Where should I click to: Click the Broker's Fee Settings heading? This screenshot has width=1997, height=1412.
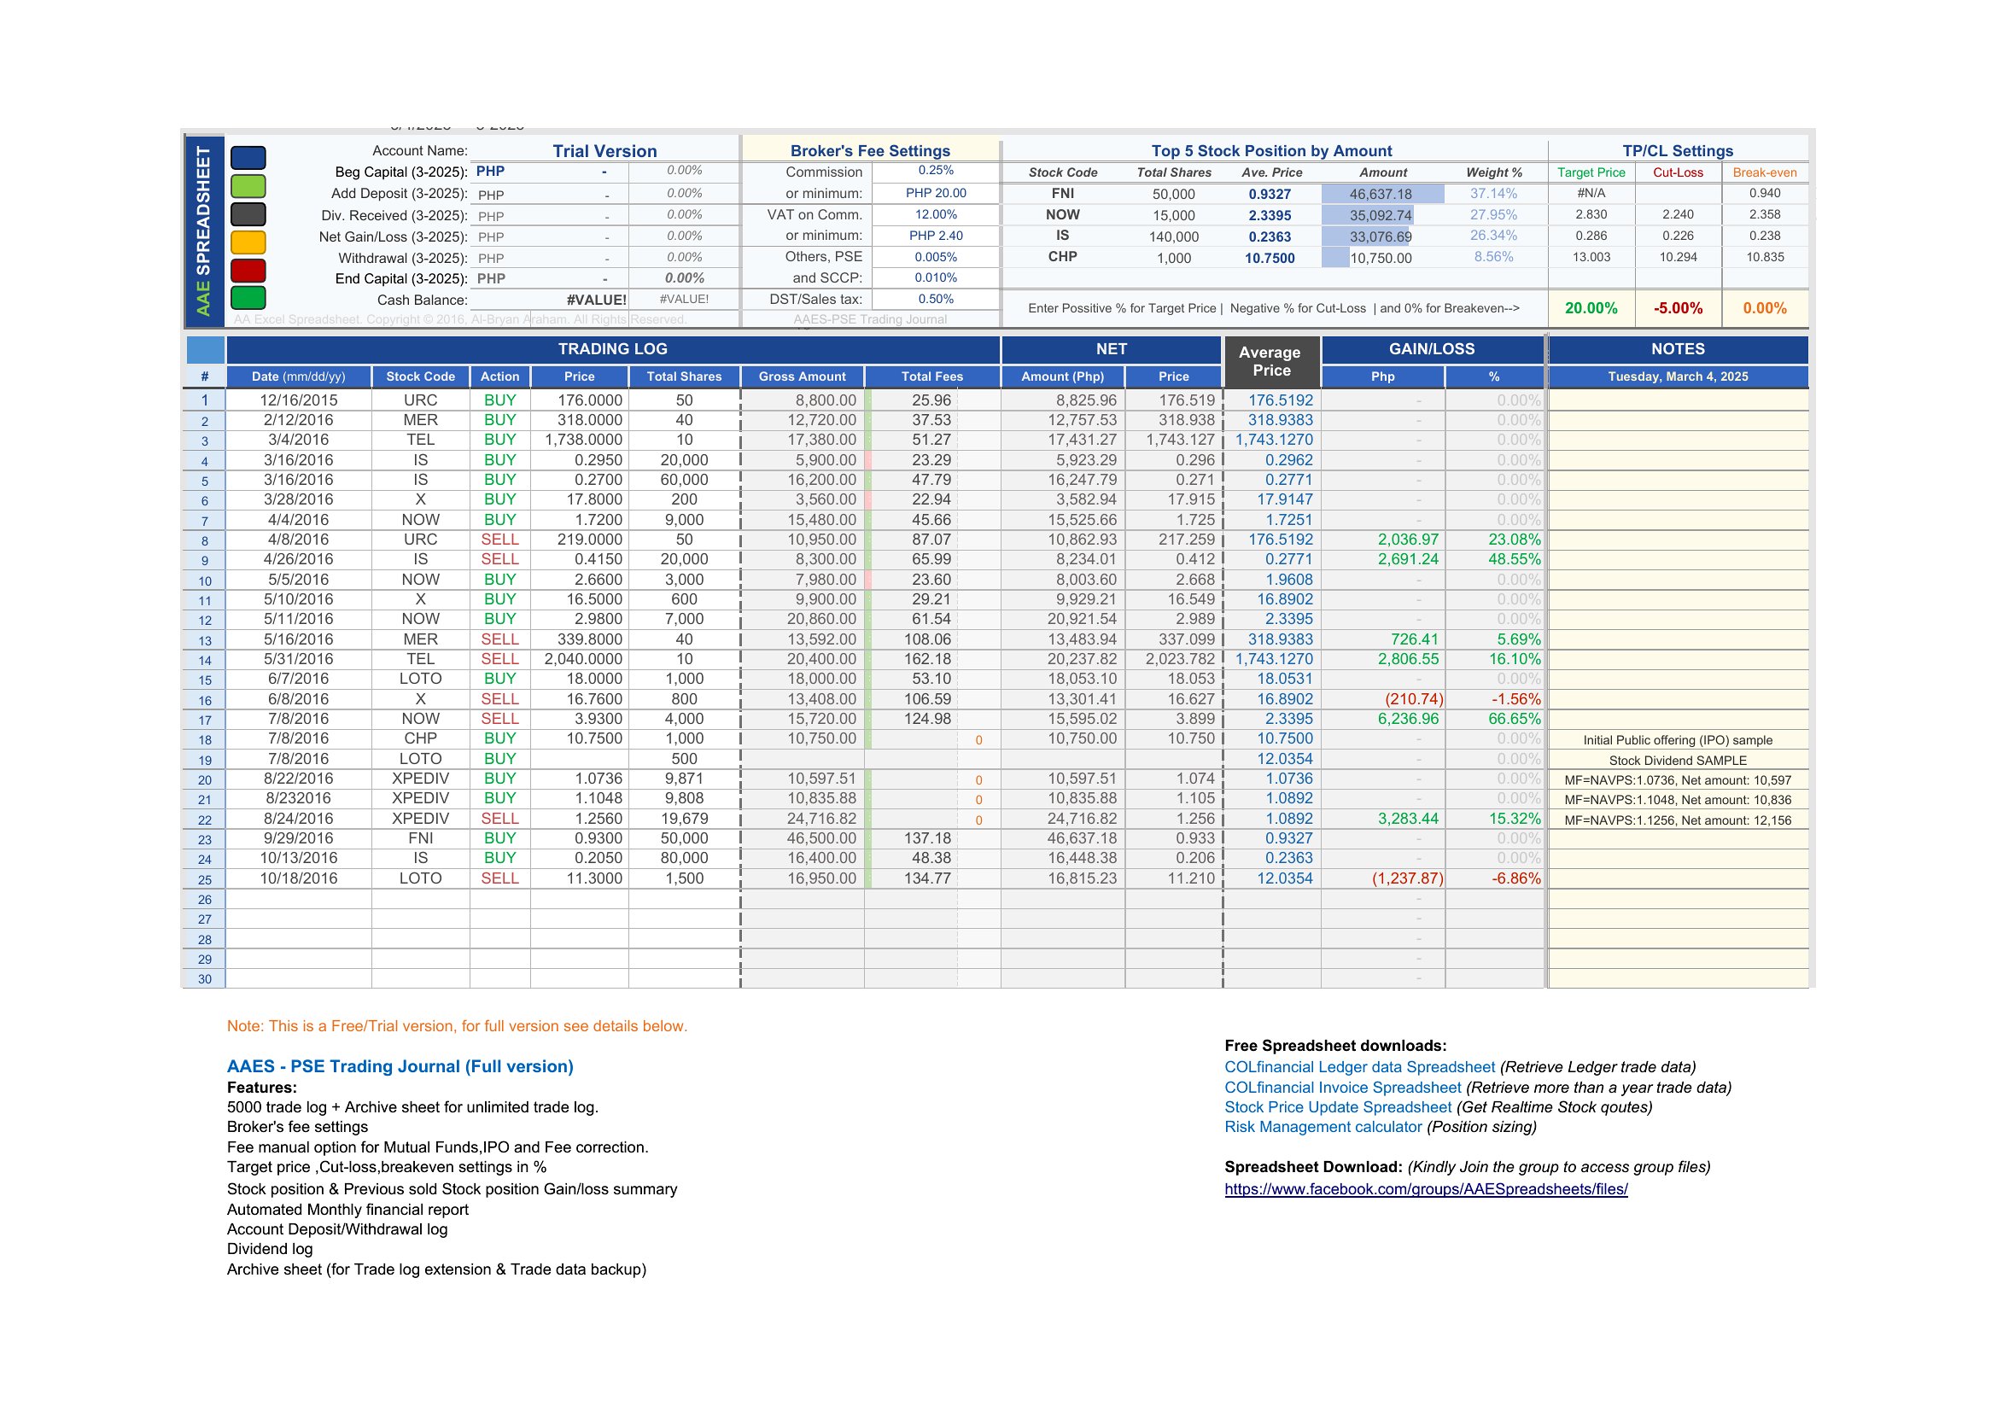click(x=870, y=151)
